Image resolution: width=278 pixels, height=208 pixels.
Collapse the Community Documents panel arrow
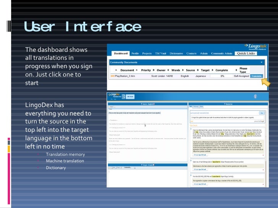[262, 62]
